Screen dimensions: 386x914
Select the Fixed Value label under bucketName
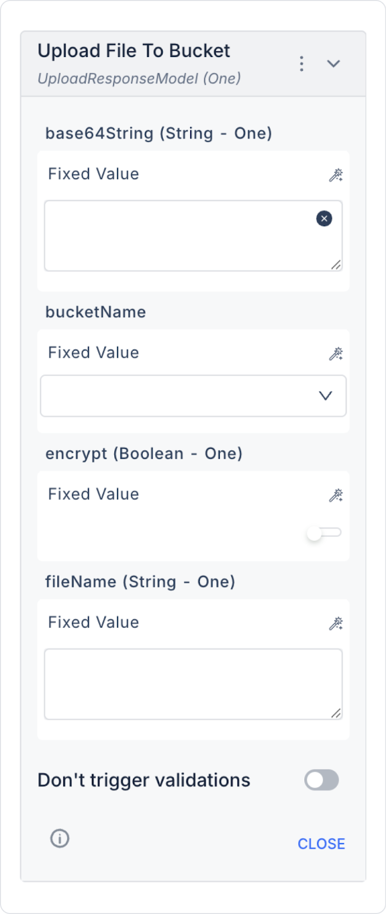[94, 352]
